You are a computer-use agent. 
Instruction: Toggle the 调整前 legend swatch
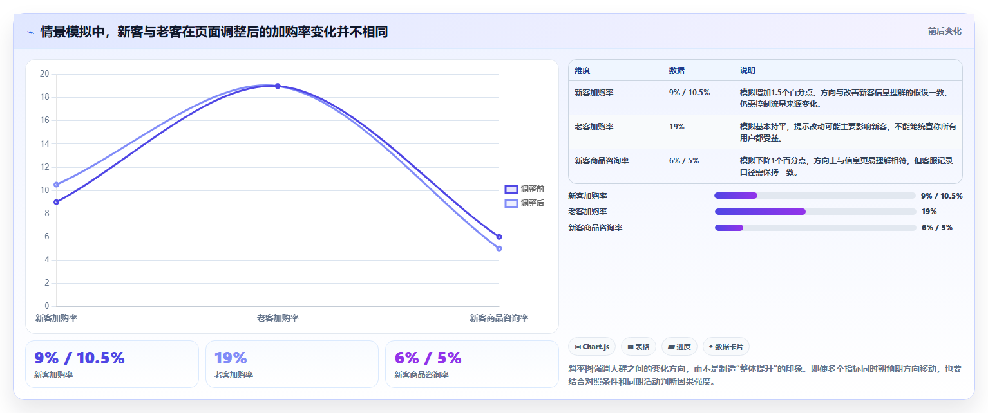pyautogui.click(x=511, y=189)
